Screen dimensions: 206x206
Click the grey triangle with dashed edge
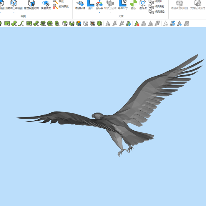click(144, 24)
